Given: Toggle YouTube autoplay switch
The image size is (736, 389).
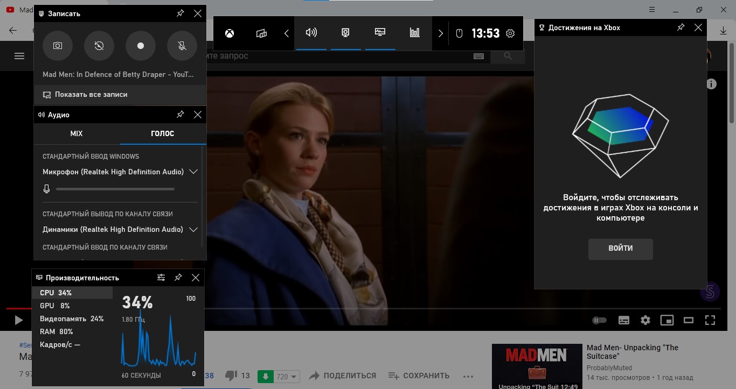Looking at the screenshot, I should (x=599, y=320).
